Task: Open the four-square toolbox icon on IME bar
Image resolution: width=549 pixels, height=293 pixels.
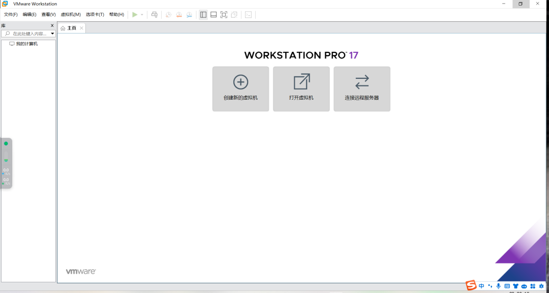Action: tap(533, 286)
